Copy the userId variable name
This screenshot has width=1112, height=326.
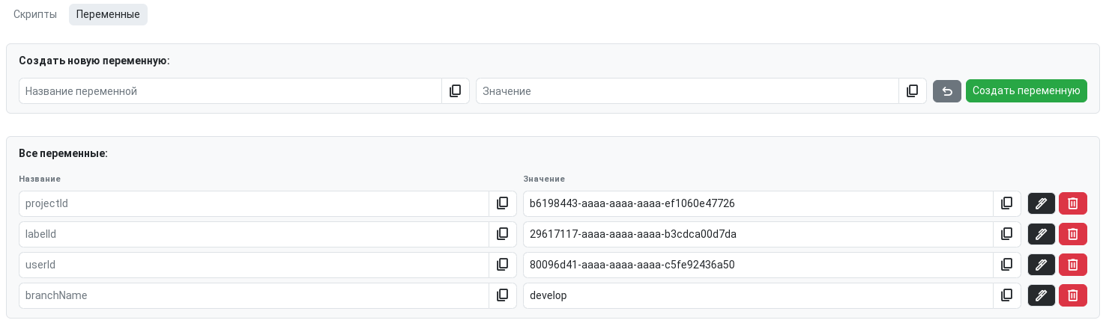(503, 265)
